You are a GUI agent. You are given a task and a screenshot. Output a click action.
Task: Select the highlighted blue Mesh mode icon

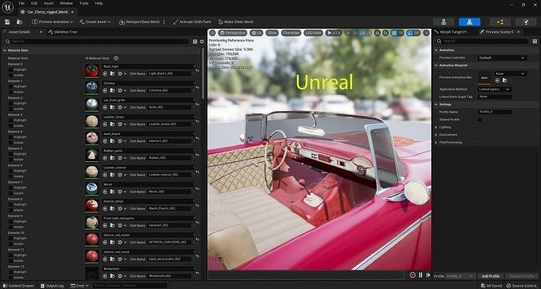470,22
